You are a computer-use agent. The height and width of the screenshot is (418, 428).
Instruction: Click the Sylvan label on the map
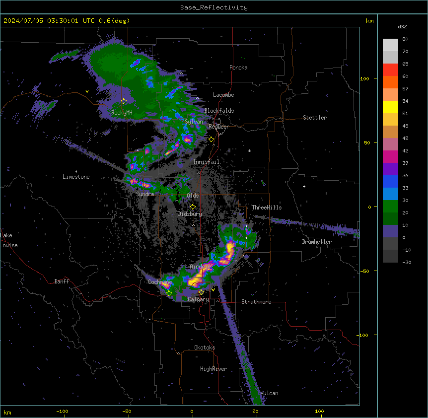[x=194, y=122]
